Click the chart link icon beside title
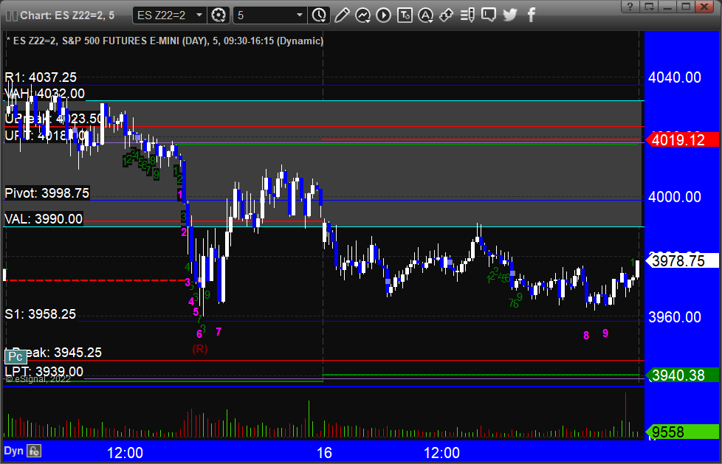Image resolution: width=722 pixels, height=464 pixels. [x=12, y=15]
